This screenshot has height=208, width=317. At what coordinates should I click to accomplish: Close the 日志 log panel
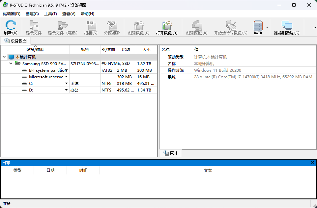coord(313,163)
